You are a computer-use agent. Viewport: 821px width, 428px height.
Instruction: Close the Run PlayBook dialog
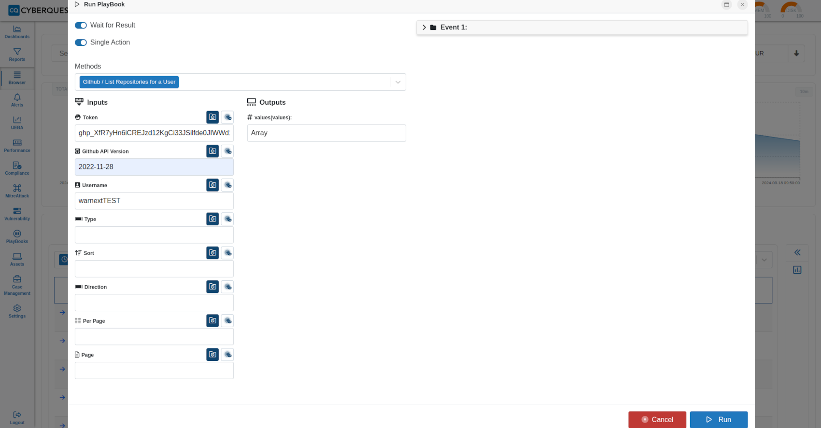pos(742,5)
